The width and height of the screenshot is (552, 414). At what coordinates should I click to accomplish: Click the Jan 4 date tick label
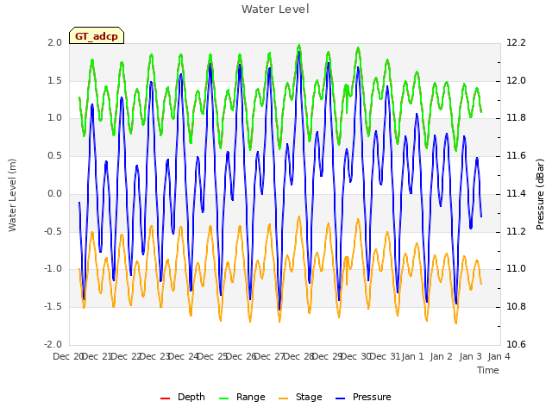coord(499,356)
